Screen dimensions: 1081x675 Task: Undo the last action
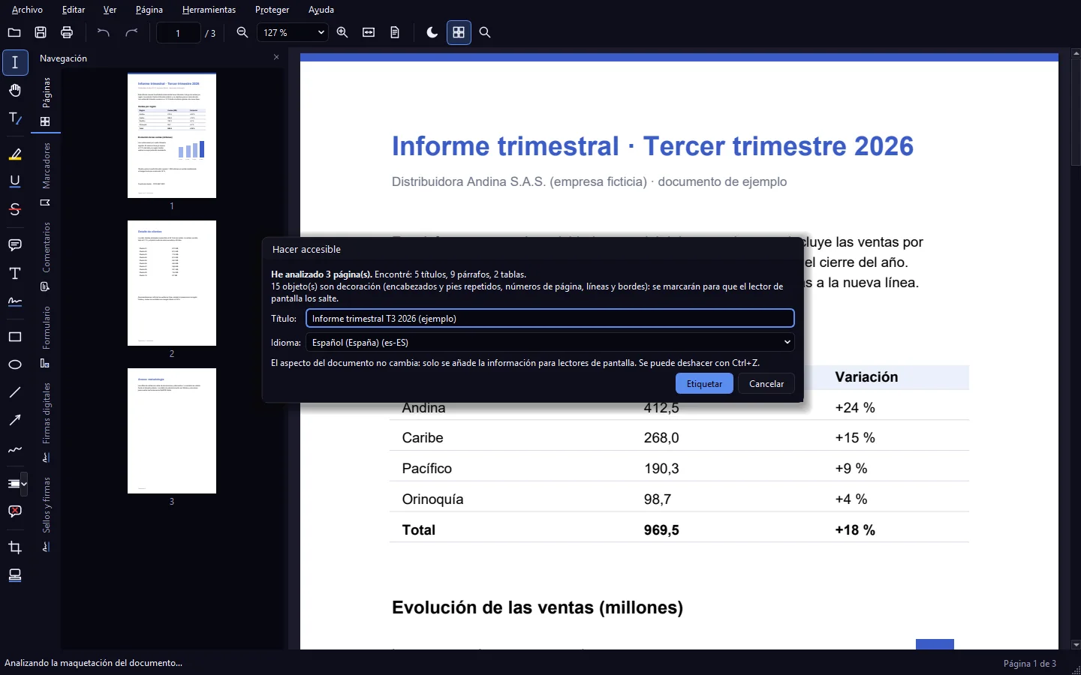coord(104,32)
